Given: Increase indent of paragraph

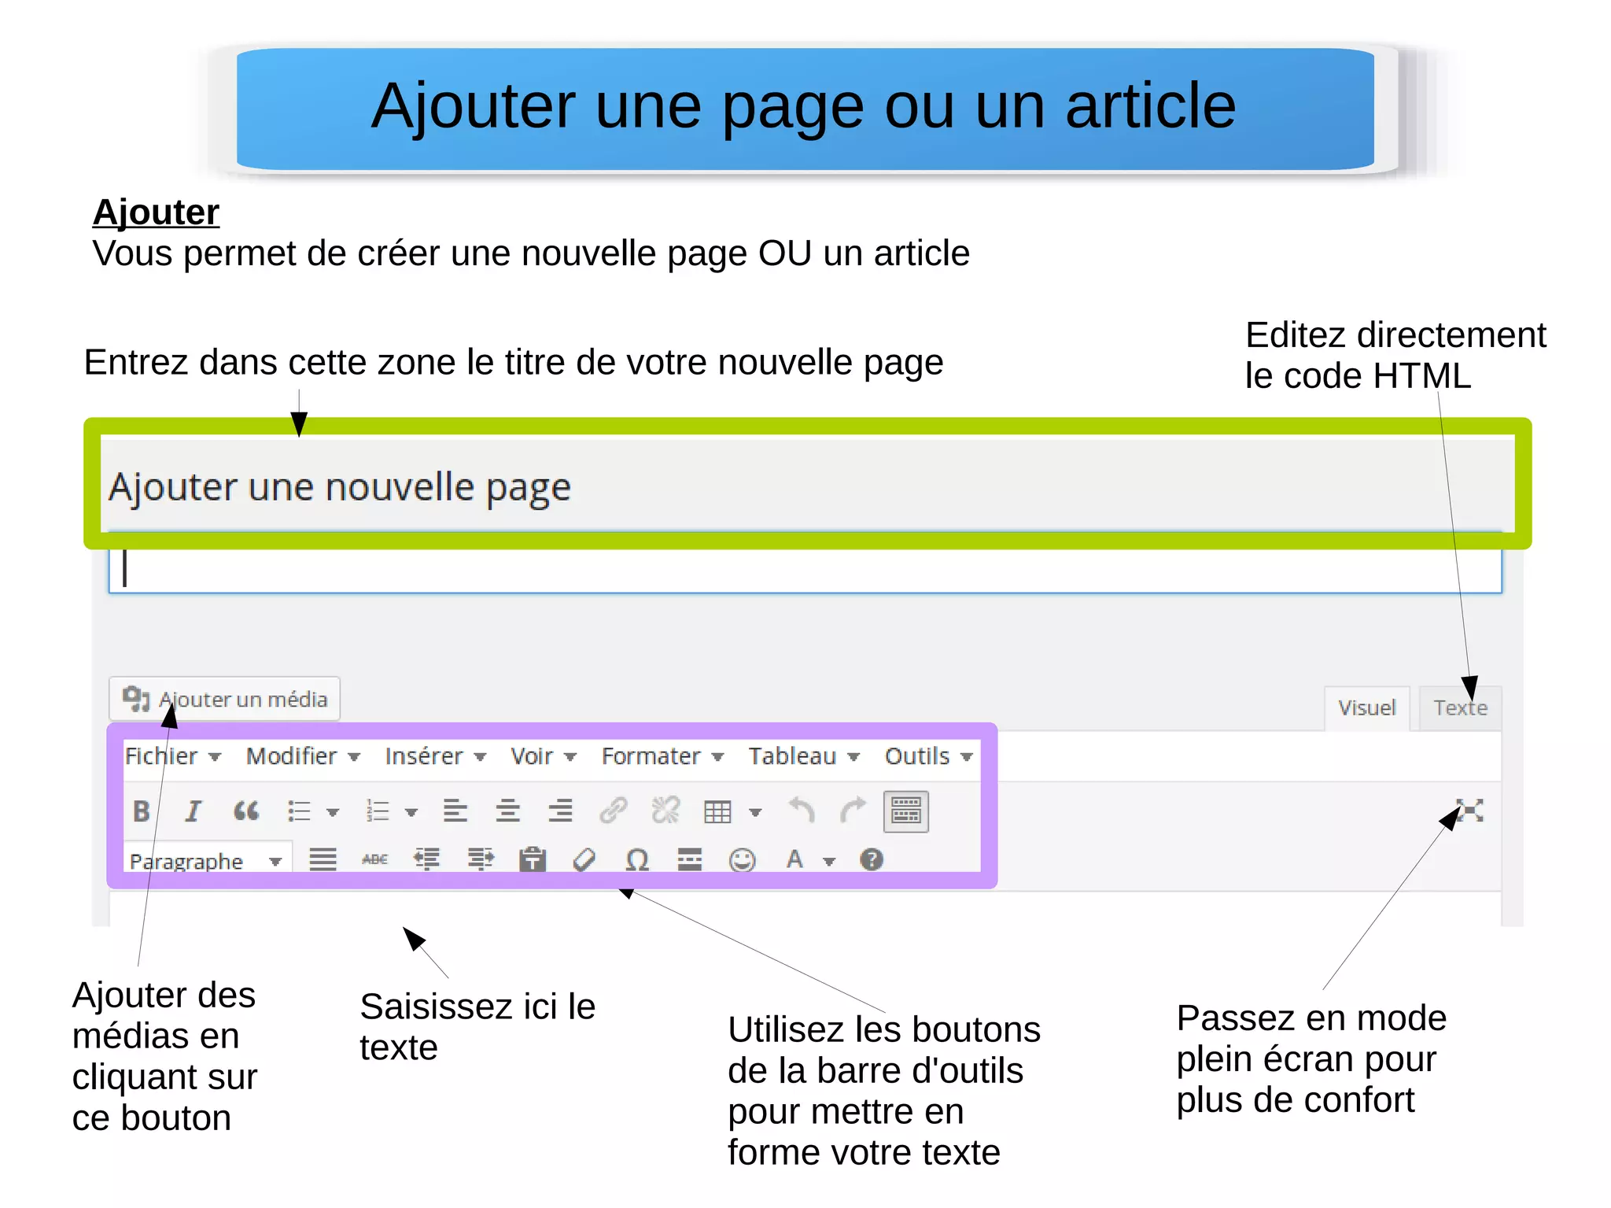Looking at the screenshot, I should coord(481,859).
